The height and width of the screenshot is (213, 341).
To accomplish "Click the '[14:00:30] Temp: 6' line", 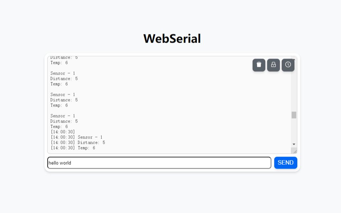I will (73, 148).
